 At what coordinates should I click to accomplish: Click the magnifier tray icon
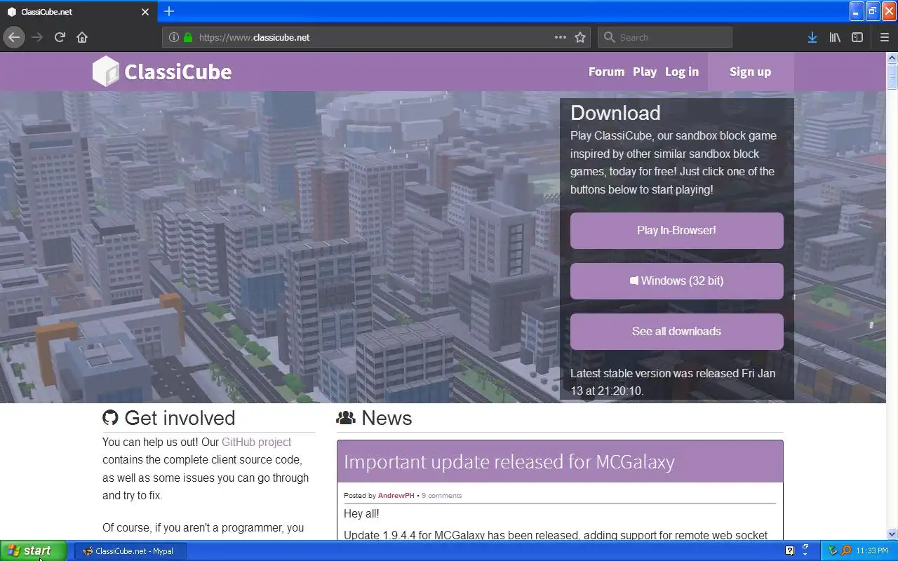click(x=846, y=550)
